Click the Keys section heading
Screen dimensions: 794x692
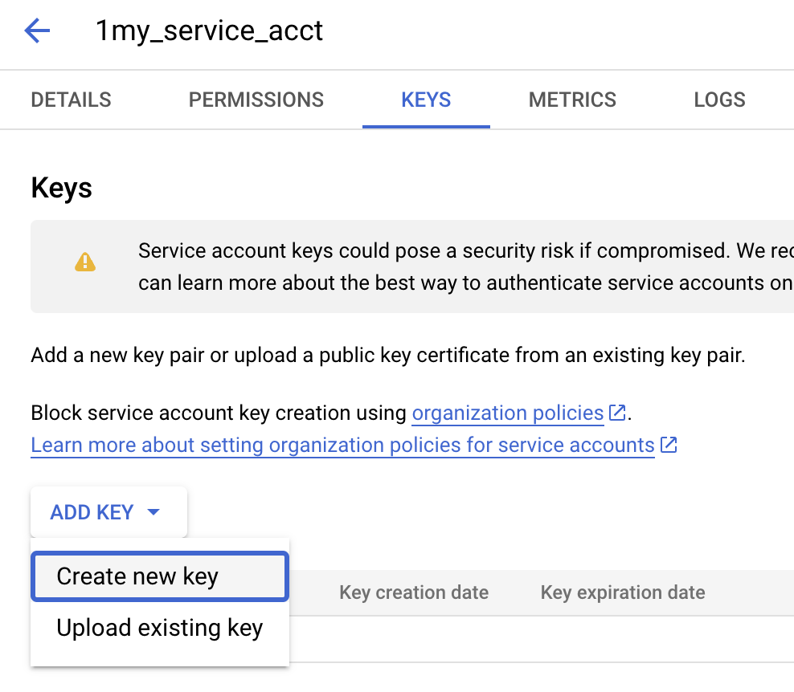[x=61, y=188]
